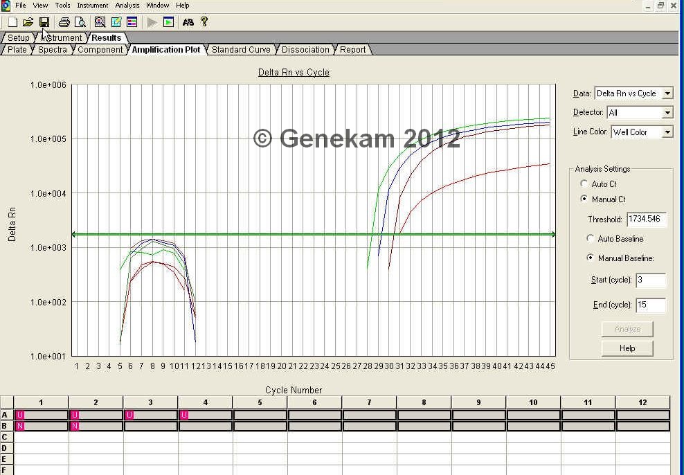Image resolution: width=684 pixels, height=475 pixels.
Task: Select plate column header 12
Action: (x=642, y=402)
